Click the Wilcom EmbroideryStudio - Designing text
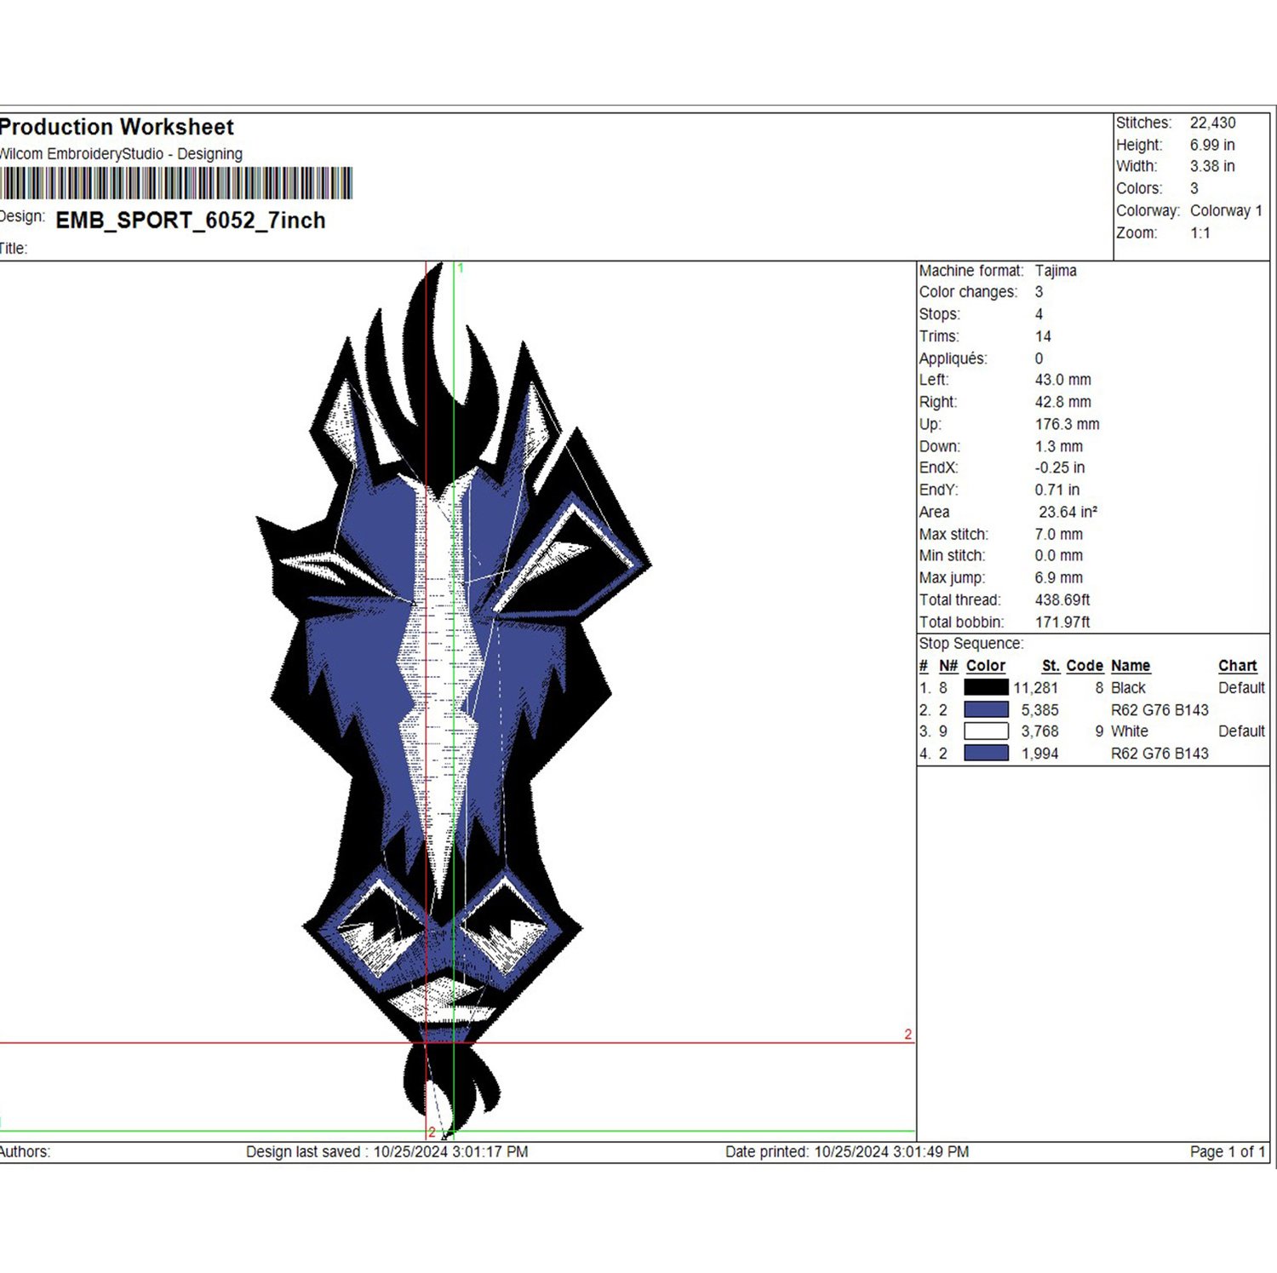This screenshot has width=1277, height=1273. click(x=121, y=154)
